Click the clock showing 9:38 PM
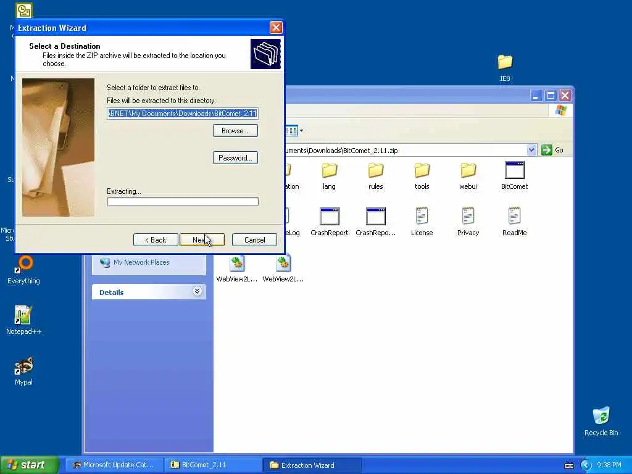The width and height of the screenshot is (632, 474). [609, 465]
